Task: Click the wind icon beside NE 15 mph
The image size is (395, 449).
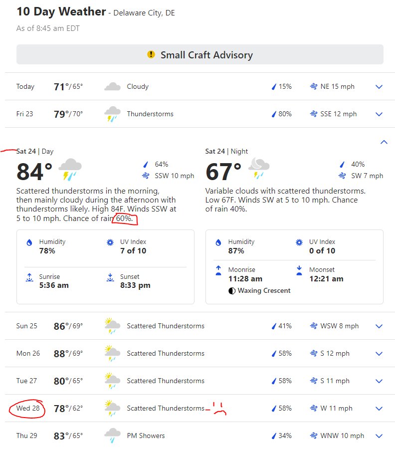Action: [x=314, y=86]
